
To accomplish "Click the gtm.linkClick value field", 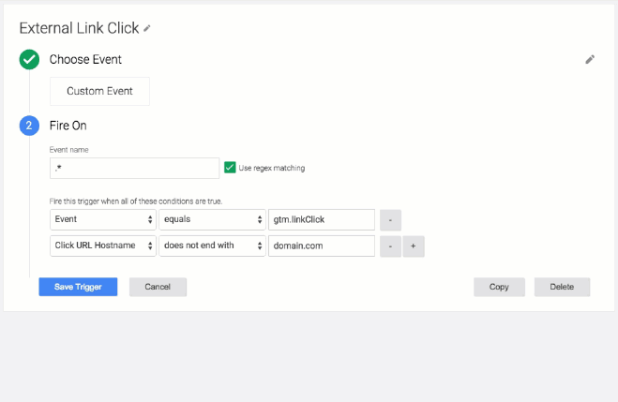I will (322, 219).
